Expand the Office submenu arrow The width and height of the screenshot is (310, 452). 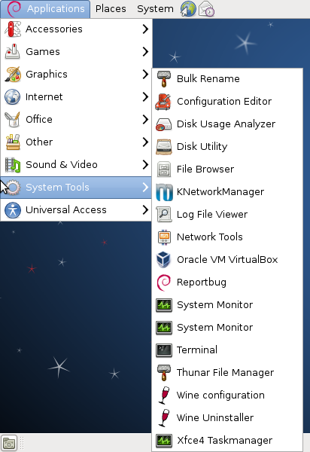pyautogui.click(x=145, y=119)
